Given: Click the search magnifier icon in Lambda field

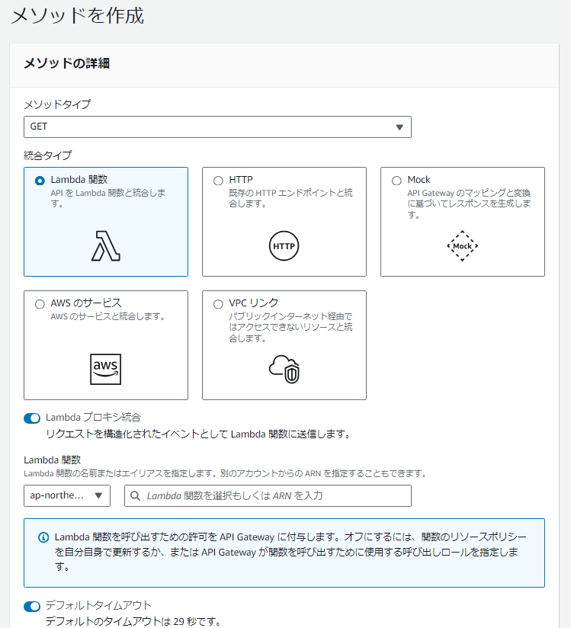Looking at the screenshot, I should [136, 496].
